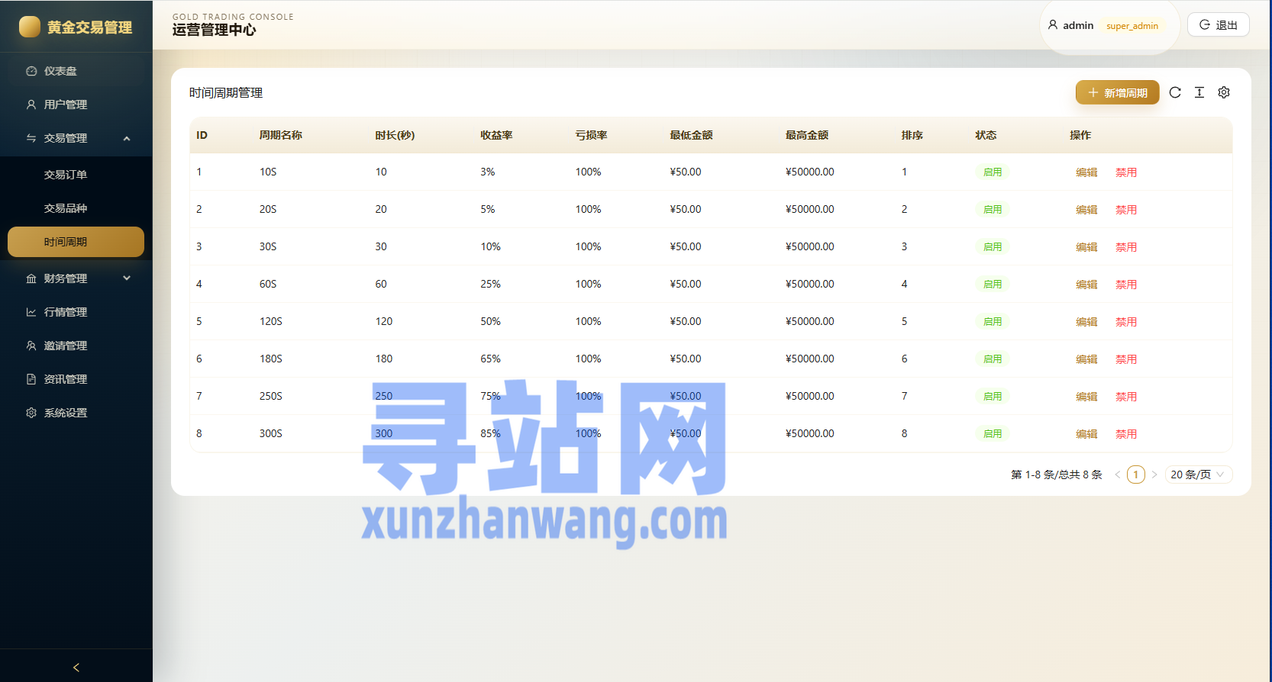Screen dimensions: 1272x682
Task: Open 邀请管理 menu item
Action: click(x=76, y=346)
